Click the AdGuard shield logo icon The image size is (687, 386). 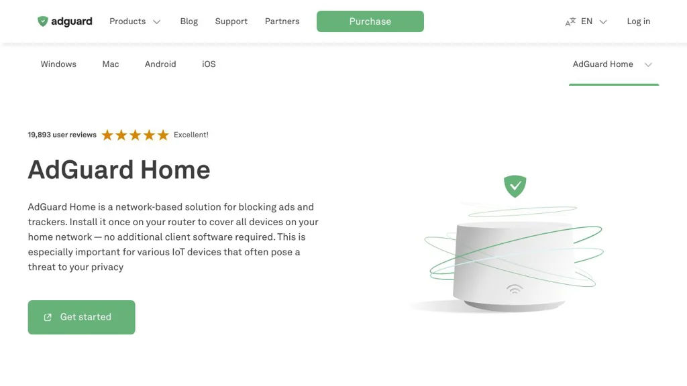tap(43, 21)
